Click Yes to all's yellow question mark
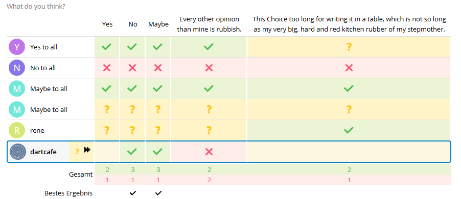This screenshot has width=461, height=199. coord(349,47)
